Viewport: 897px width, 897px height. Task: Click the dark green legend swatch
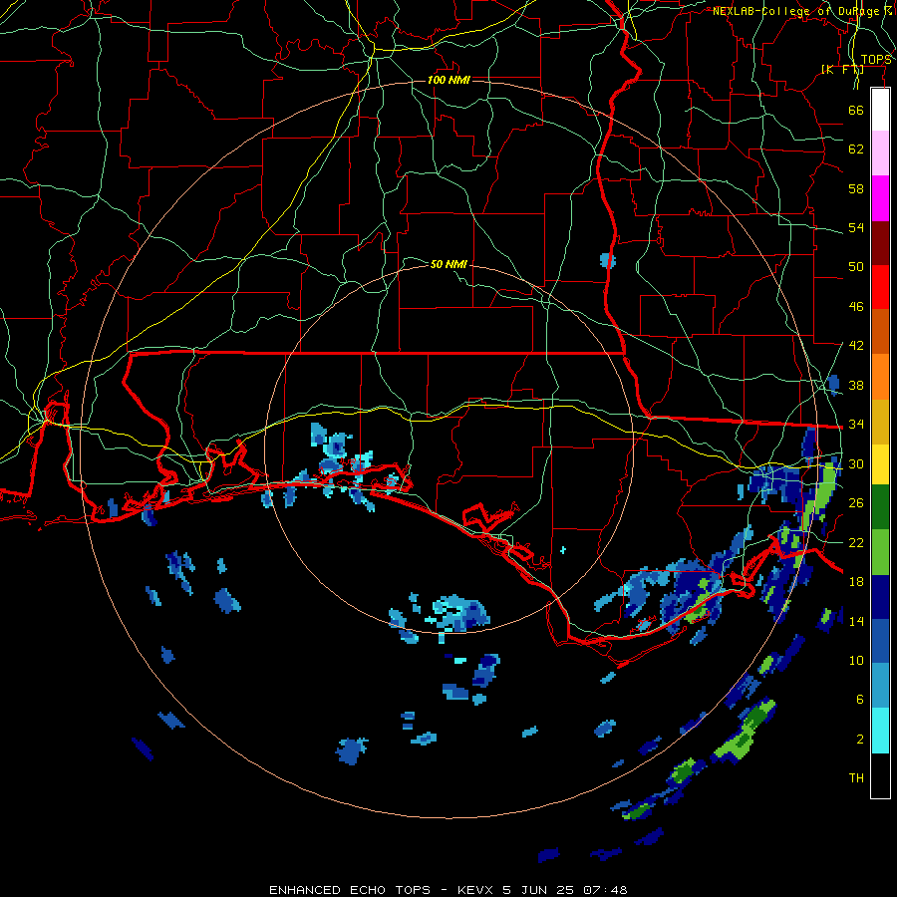pyautogui.click(x=880, y=507)
